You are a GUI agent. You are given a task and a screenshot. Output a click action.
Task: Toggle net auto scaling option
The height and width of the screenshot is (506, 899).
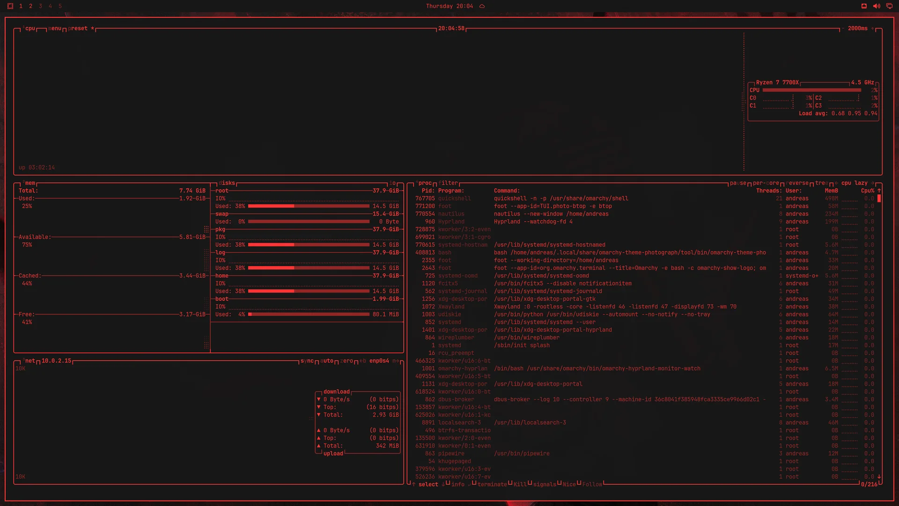click(327, 361)
